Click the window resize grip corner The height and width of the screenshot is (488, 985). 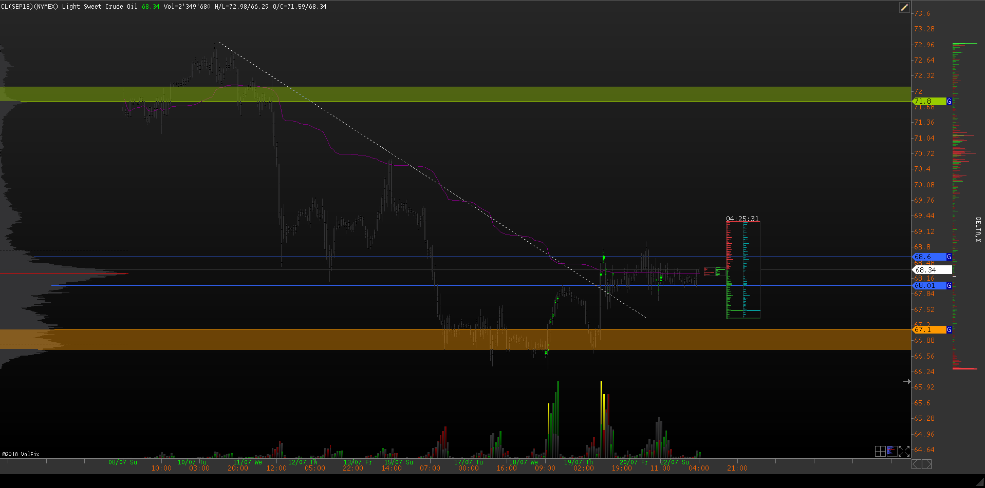(x=980, y=483)
